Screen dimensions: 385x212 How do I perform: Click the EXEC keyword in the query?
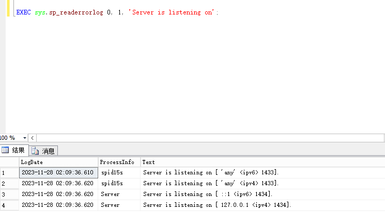click(x=23, y=12)
